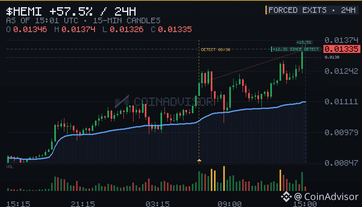The image size is (362, 207).
Task: Click the DETECT 06:30 marker label
Action: [x=216, y=49]
